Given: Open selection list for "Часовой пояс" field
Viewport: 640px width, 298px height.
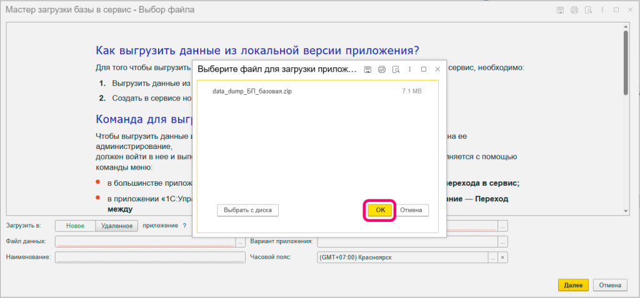Looking at the screenshot, I should [x=492, y=257].
